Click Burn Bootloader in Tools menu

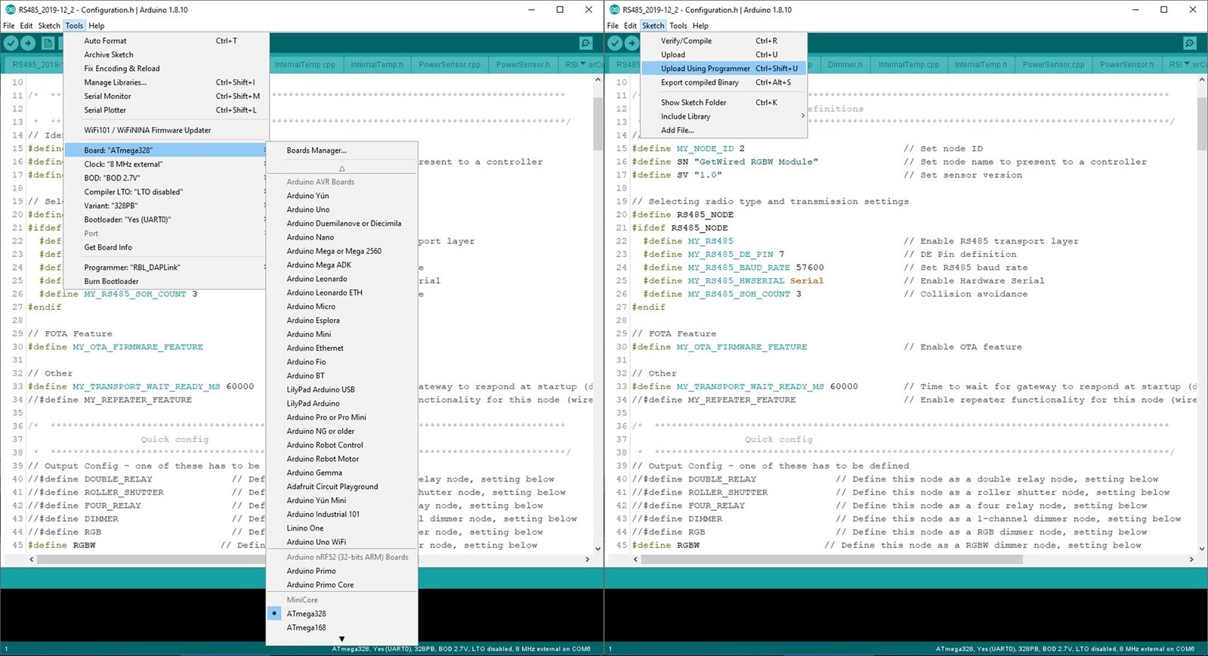[x=166, y=281]
